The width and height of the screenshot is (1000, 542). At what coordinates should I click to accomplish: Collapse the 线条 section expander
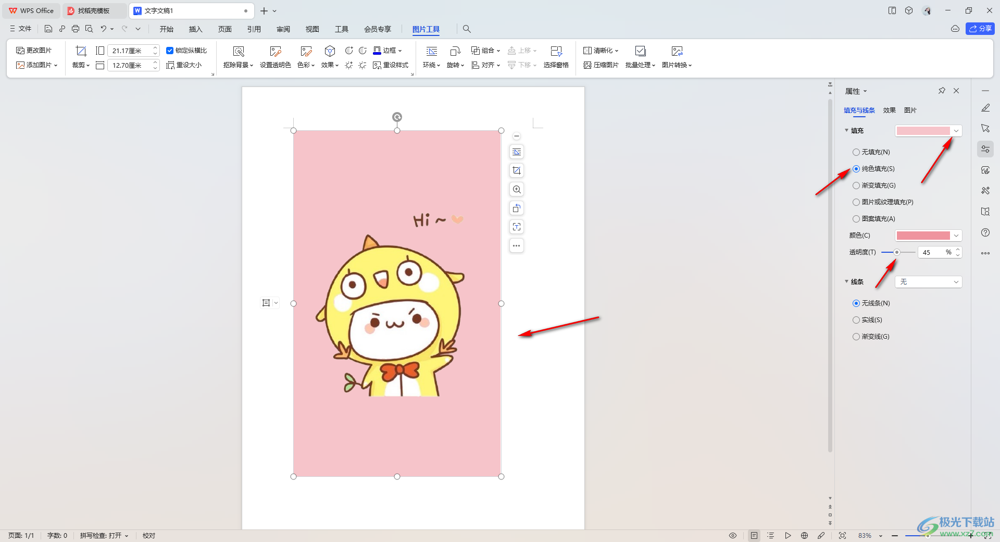(846, 281)
